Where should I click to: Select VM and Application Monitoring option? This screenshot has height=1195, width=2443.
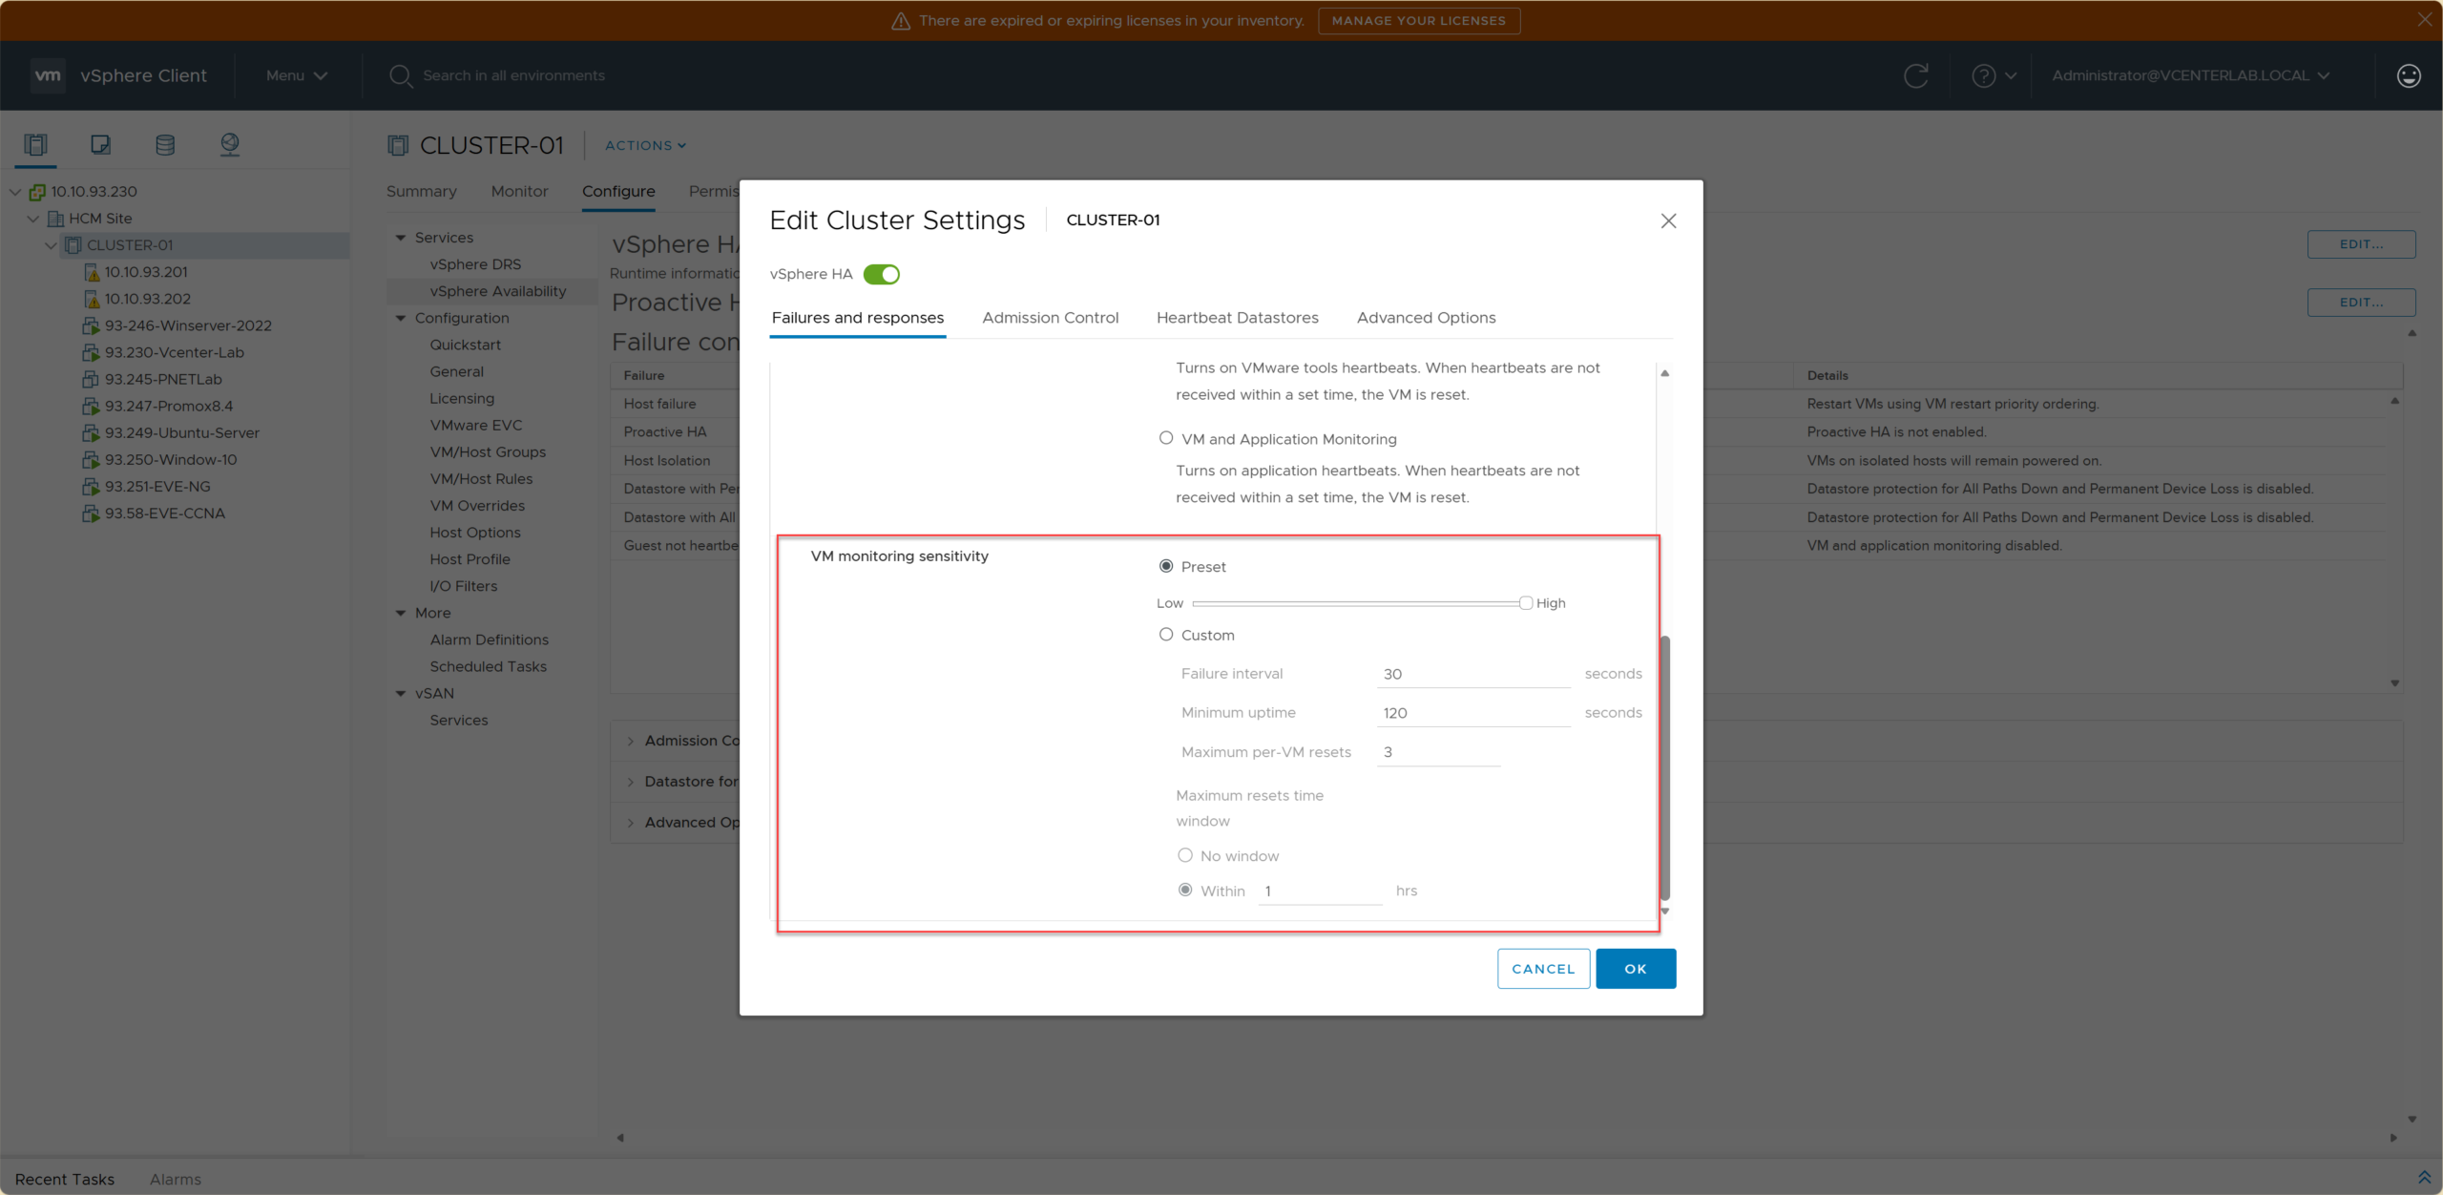coord(1165,438)
